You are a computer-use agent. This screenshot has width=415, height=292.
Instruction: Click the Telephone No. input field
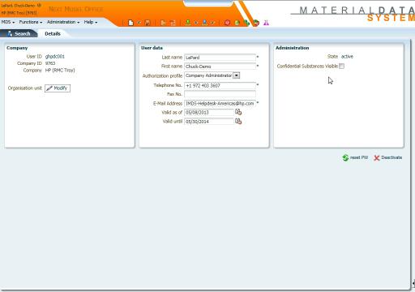[220, 85]
